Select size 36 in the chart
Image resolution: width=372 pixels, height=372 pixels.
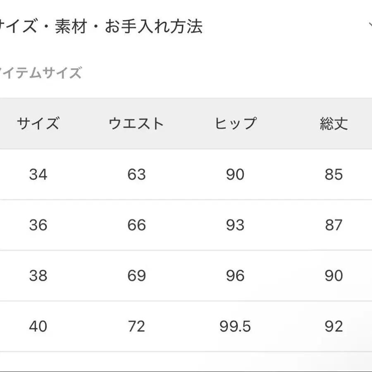[x=38, y=225]
